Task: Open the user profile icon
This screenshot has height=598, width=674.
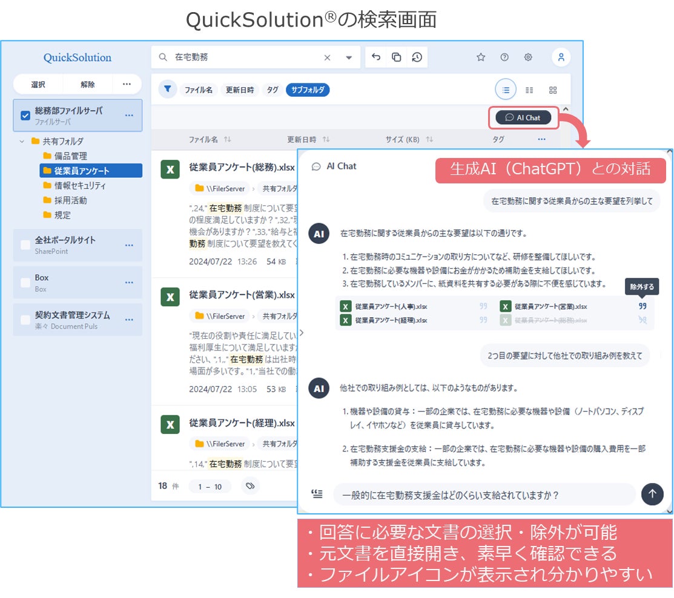Action: 561,57
